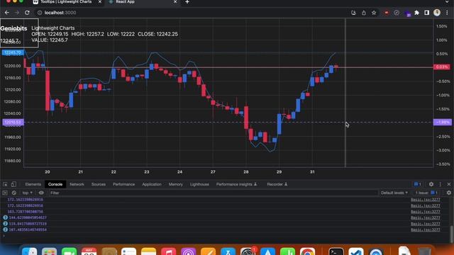Open the Default levels dropdown
The image size is (454, 255).
point(394,193)
